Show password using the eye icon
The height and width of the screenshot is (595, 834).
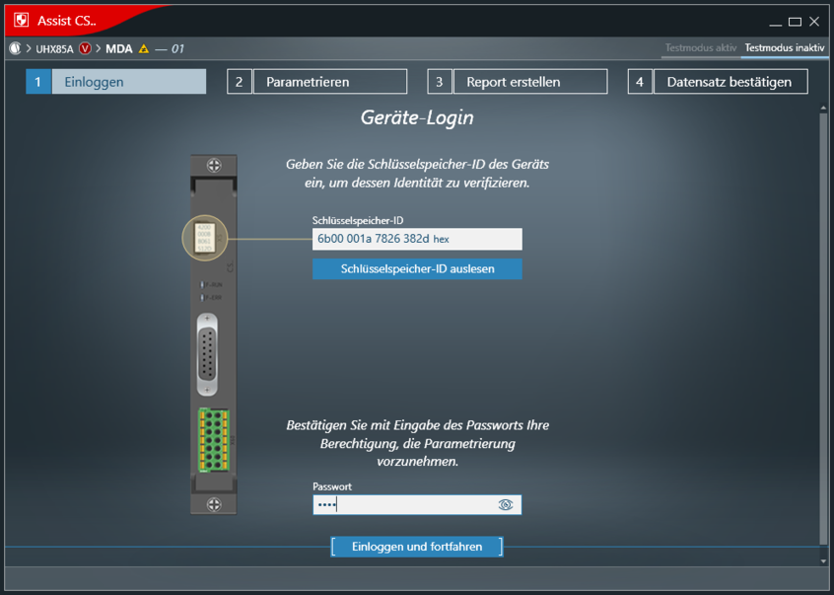pos(506,504)
